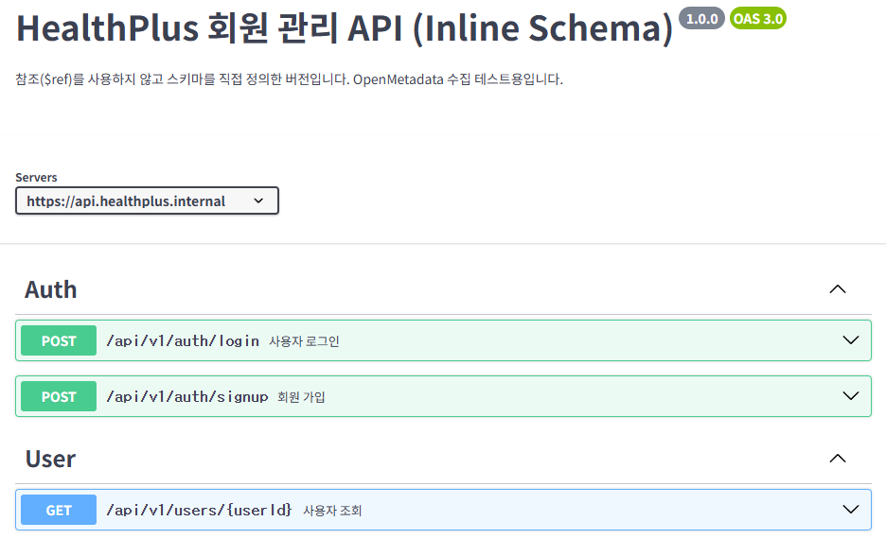
Task: Click the Auth tag heading
Action: click(x=51, y=289)
